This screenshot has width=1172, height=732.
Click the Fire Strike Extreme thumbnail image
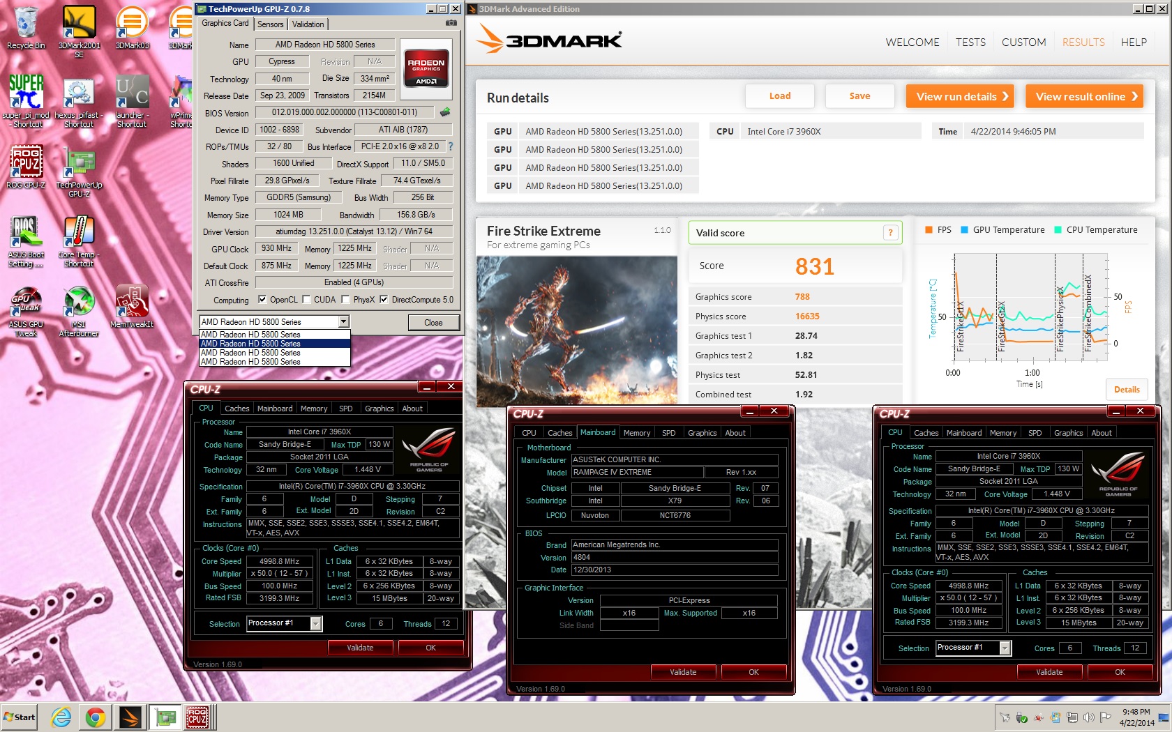(577, 330)
